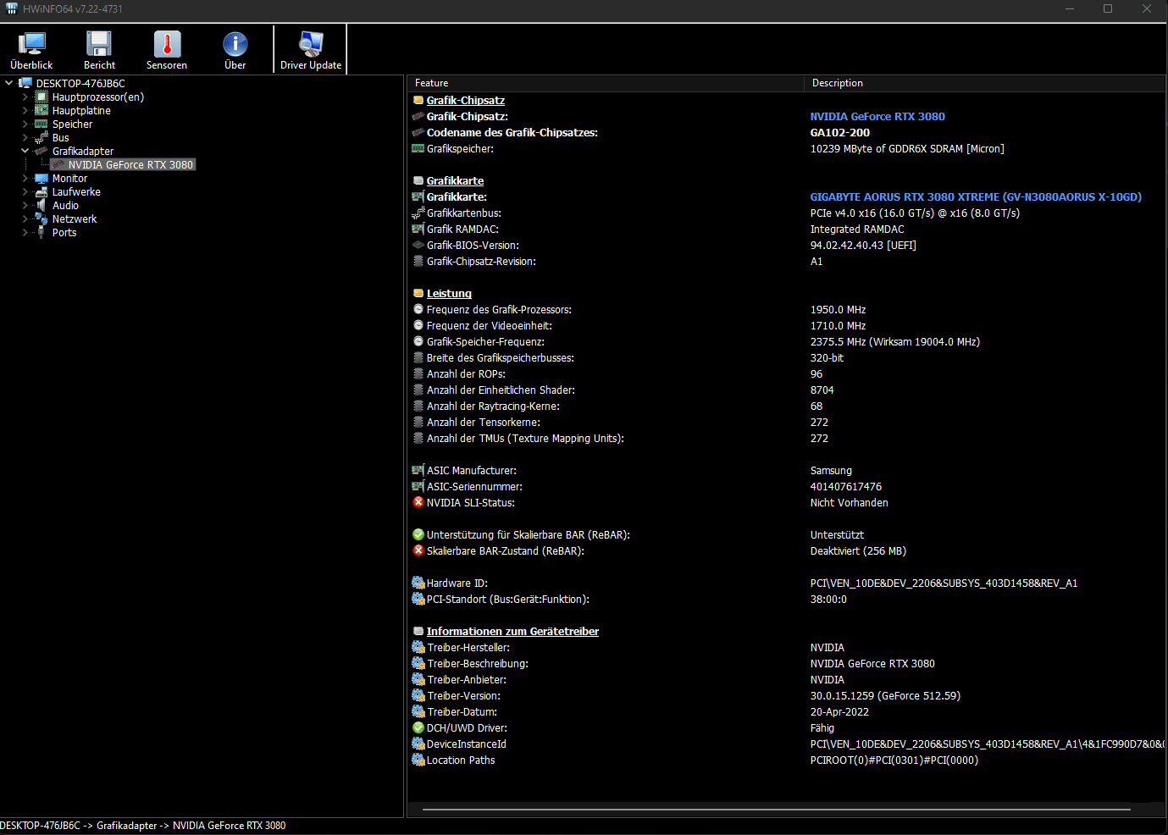Select the Speicher entry in tree
This screenshot has width=1168, height=835.
[x=72, y=124]
